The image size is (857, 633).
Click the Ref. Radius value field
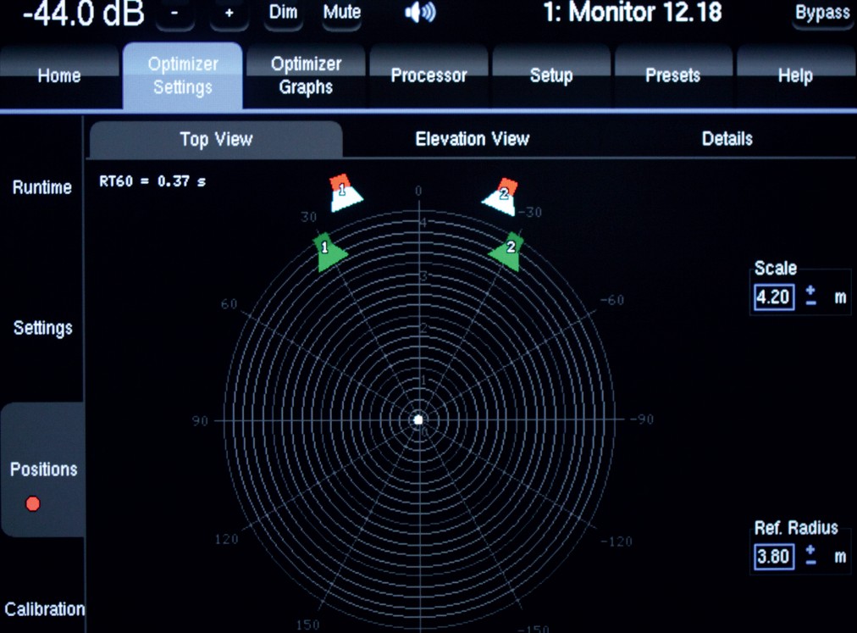[x=774, y=557]
